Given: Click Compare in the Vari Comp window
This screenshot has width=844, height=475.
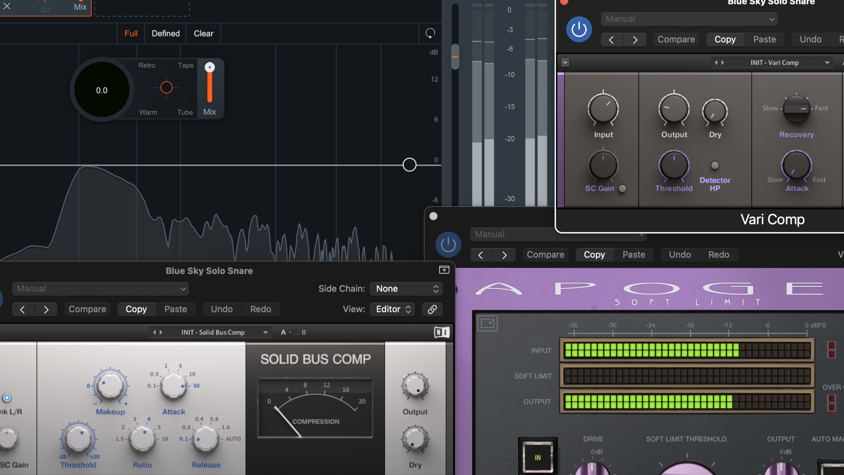Looking at the screenshot, I should point(676,40).
